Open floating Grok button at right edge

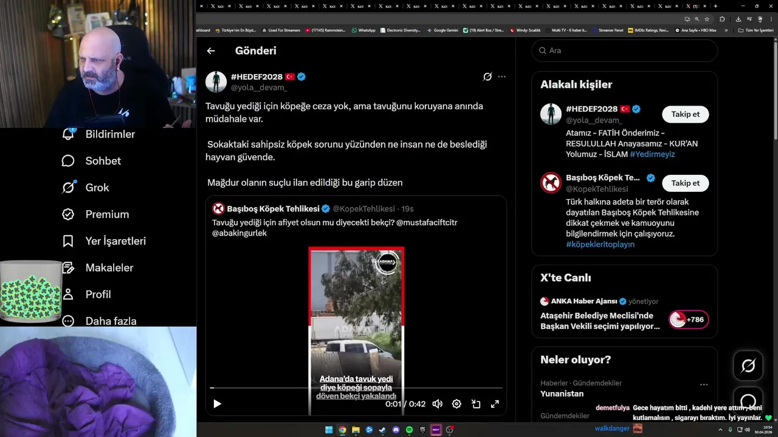[748, 365]
